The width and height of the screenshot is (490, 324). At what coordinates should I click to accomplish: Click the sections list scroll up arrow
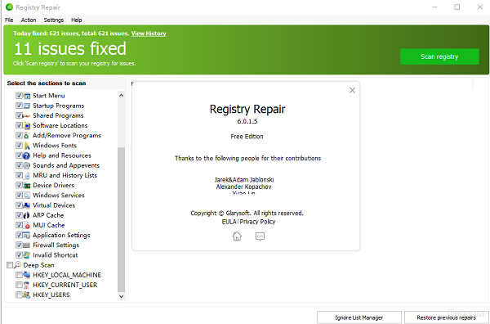(x=121, y=95)
